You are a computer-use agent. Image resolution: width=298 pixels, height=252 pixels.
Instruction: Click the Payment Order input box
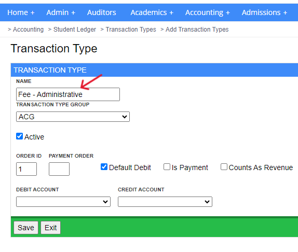pos(59,169)
